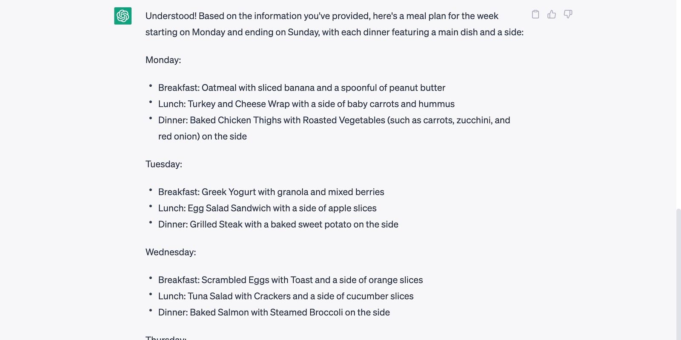Give the response a thumbs up
The width and height of the screenshot is (681, 340).
coord(552,14)
